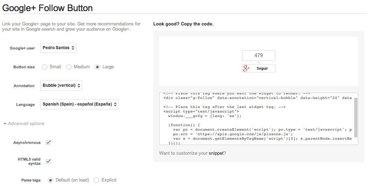The width and height of the screenshot is (375, 185).
Task: Click the red g+ icon on the follow button
Action: (x=246, y=68)
